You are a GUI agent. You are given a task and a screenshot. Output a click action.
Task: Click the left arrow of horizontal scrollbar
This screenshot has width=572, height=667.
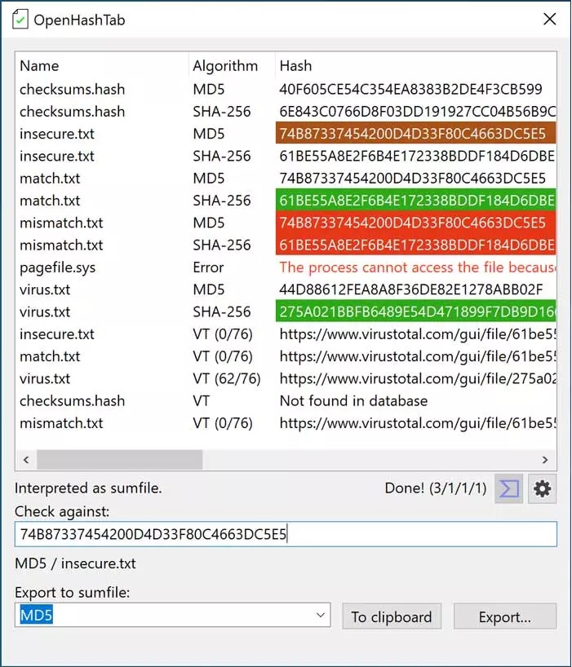26,460
